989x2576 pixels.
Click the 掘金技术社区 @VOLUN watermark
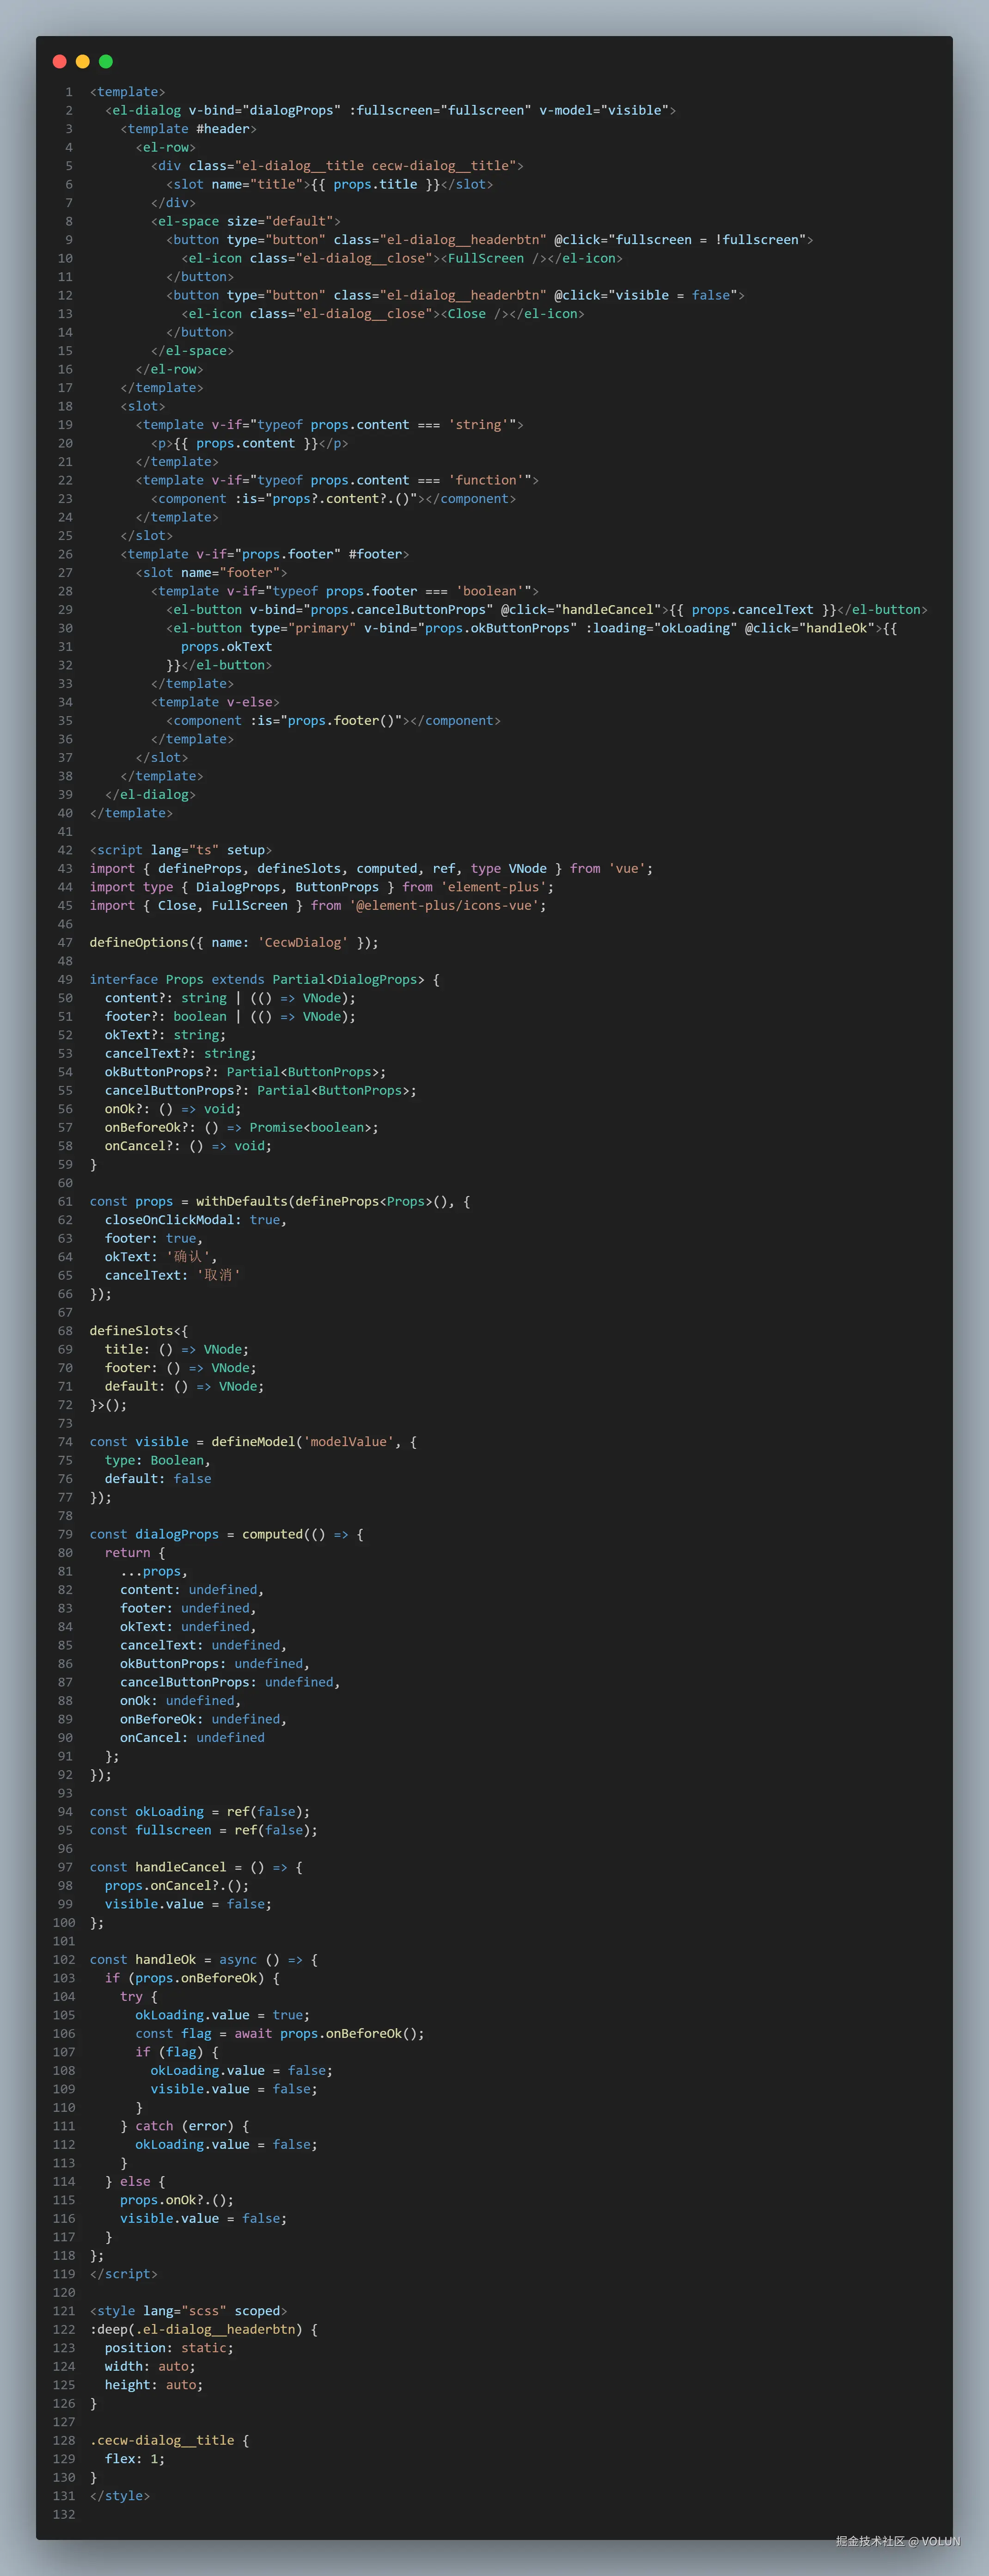tap(897, 2541)
